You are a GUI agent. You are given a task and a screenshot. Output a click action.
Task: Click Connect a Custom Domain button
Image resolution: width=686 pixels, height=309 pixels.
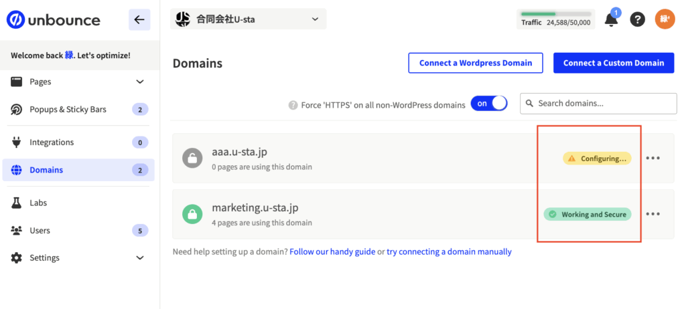614,63
